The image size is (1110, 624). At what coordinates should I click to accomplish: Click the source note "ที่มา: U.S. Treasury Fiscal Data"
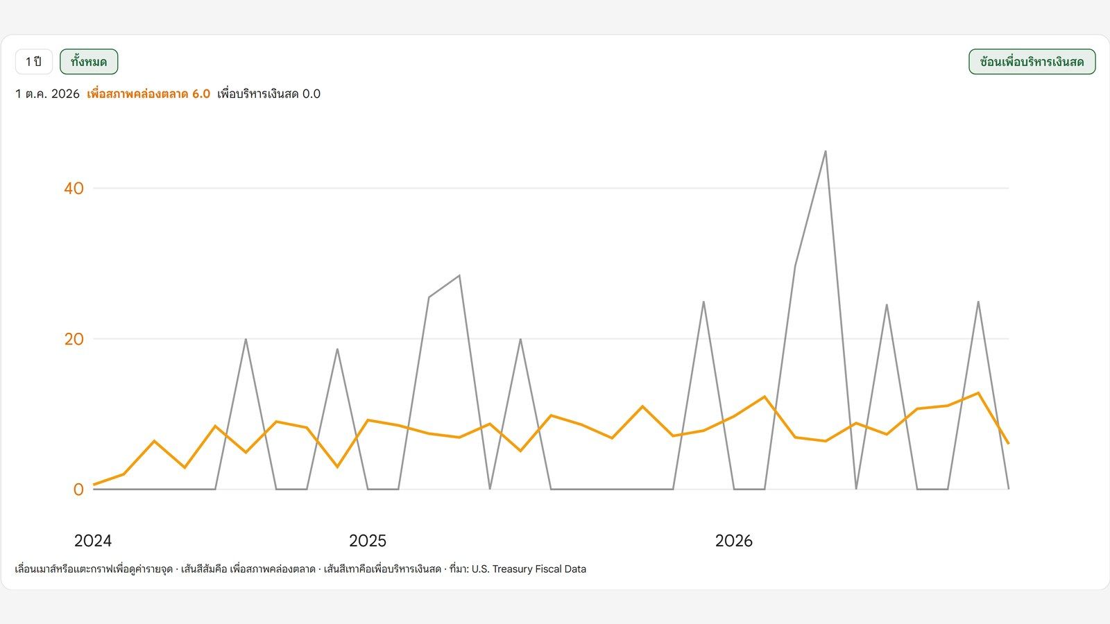518,569
